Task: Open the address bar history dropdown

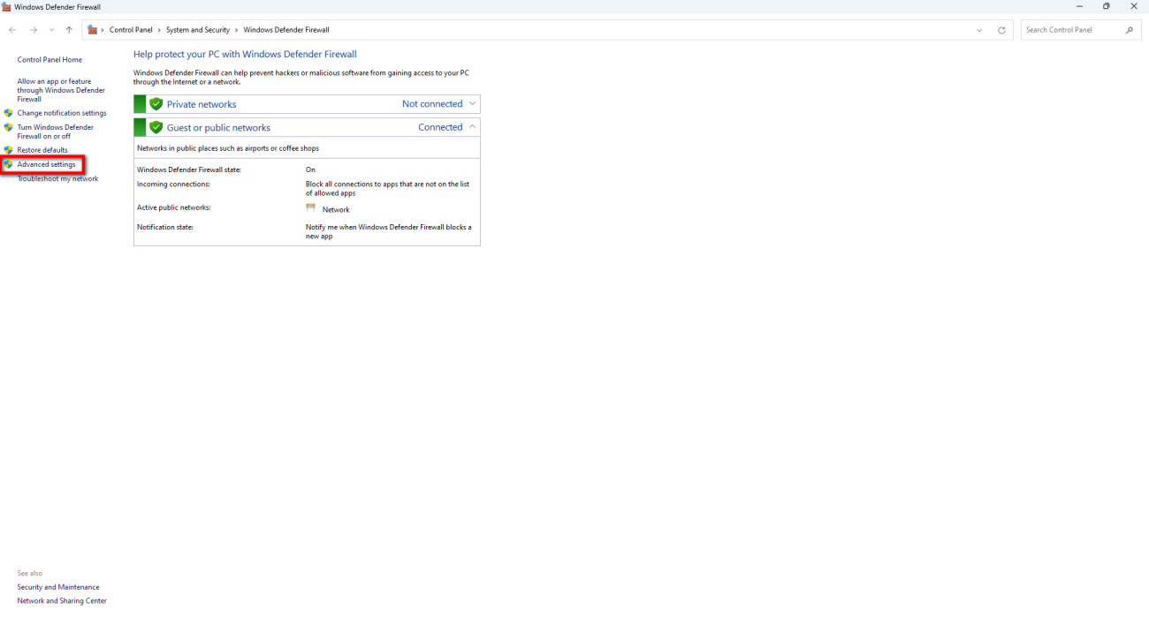Action: coord(979,30)
